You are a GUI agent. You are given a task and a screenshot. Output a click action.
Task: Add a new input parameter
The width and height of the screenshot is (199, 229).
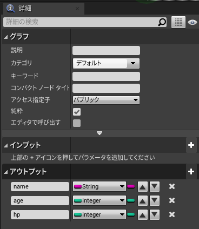click(x=191, y=145)
